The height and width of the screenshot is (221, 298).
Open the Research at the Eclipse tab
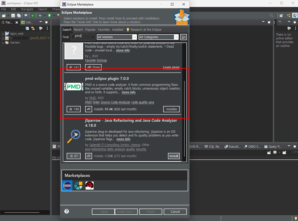144,30
